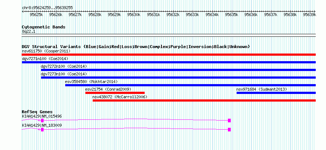Click the 95632k ruler tick label

(173, 15)
